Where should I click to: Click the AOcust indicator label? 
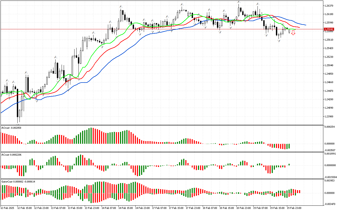click(11, 128)
